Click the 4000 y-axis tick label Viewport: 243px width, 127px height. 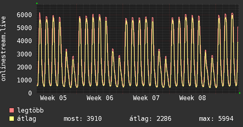(x=24, y=41)
